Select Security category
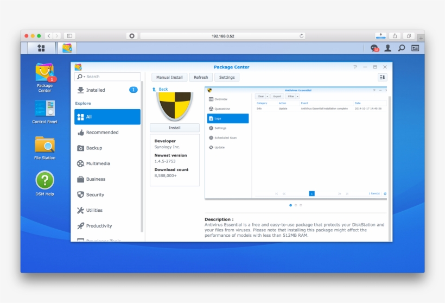The height and width of the screenshot is (303, 445). (x=107, y=195)
